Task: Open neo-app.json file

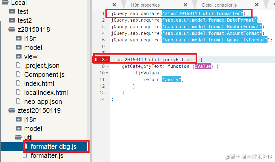Action: (43, 102)
